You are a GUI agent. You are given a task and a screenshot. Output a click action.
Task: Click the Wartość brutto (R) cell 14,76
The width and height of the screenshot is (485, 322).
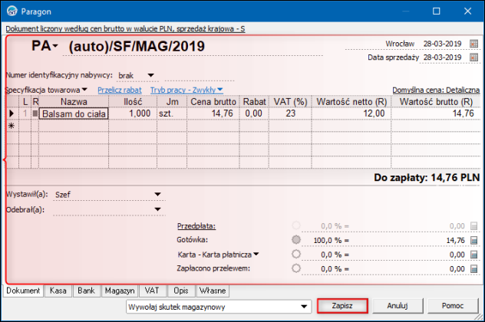(436, 113)
